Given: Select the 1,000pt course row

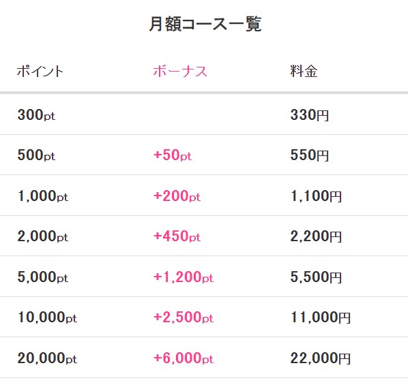Looking at the screenshot, I should click(x=204, y=196).
